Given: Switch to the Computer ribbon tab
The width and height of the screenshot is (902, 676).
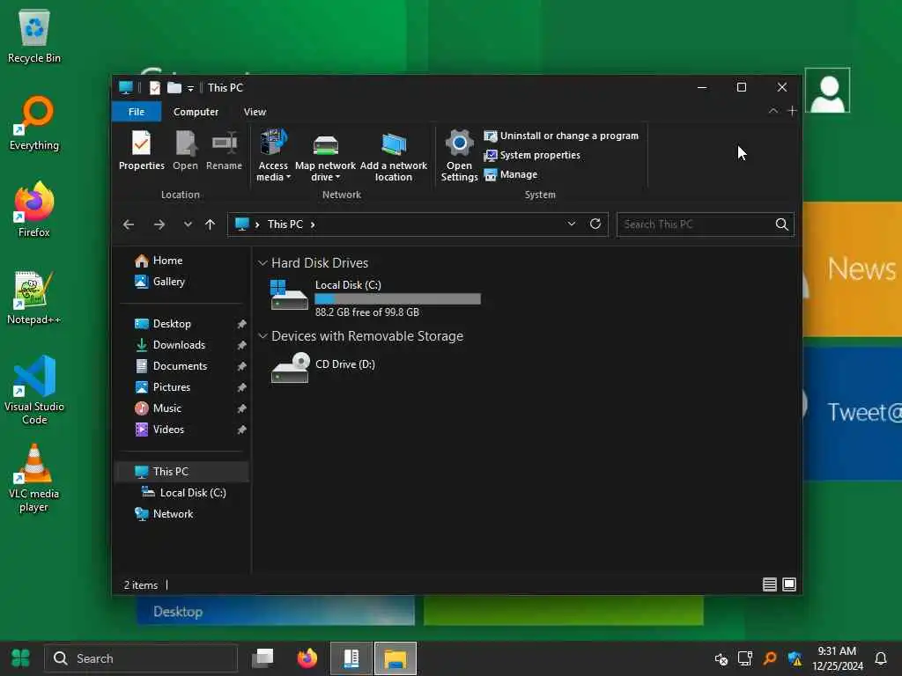Looking at the screenshot, I should pyautogui.click(x=196, y=112).
